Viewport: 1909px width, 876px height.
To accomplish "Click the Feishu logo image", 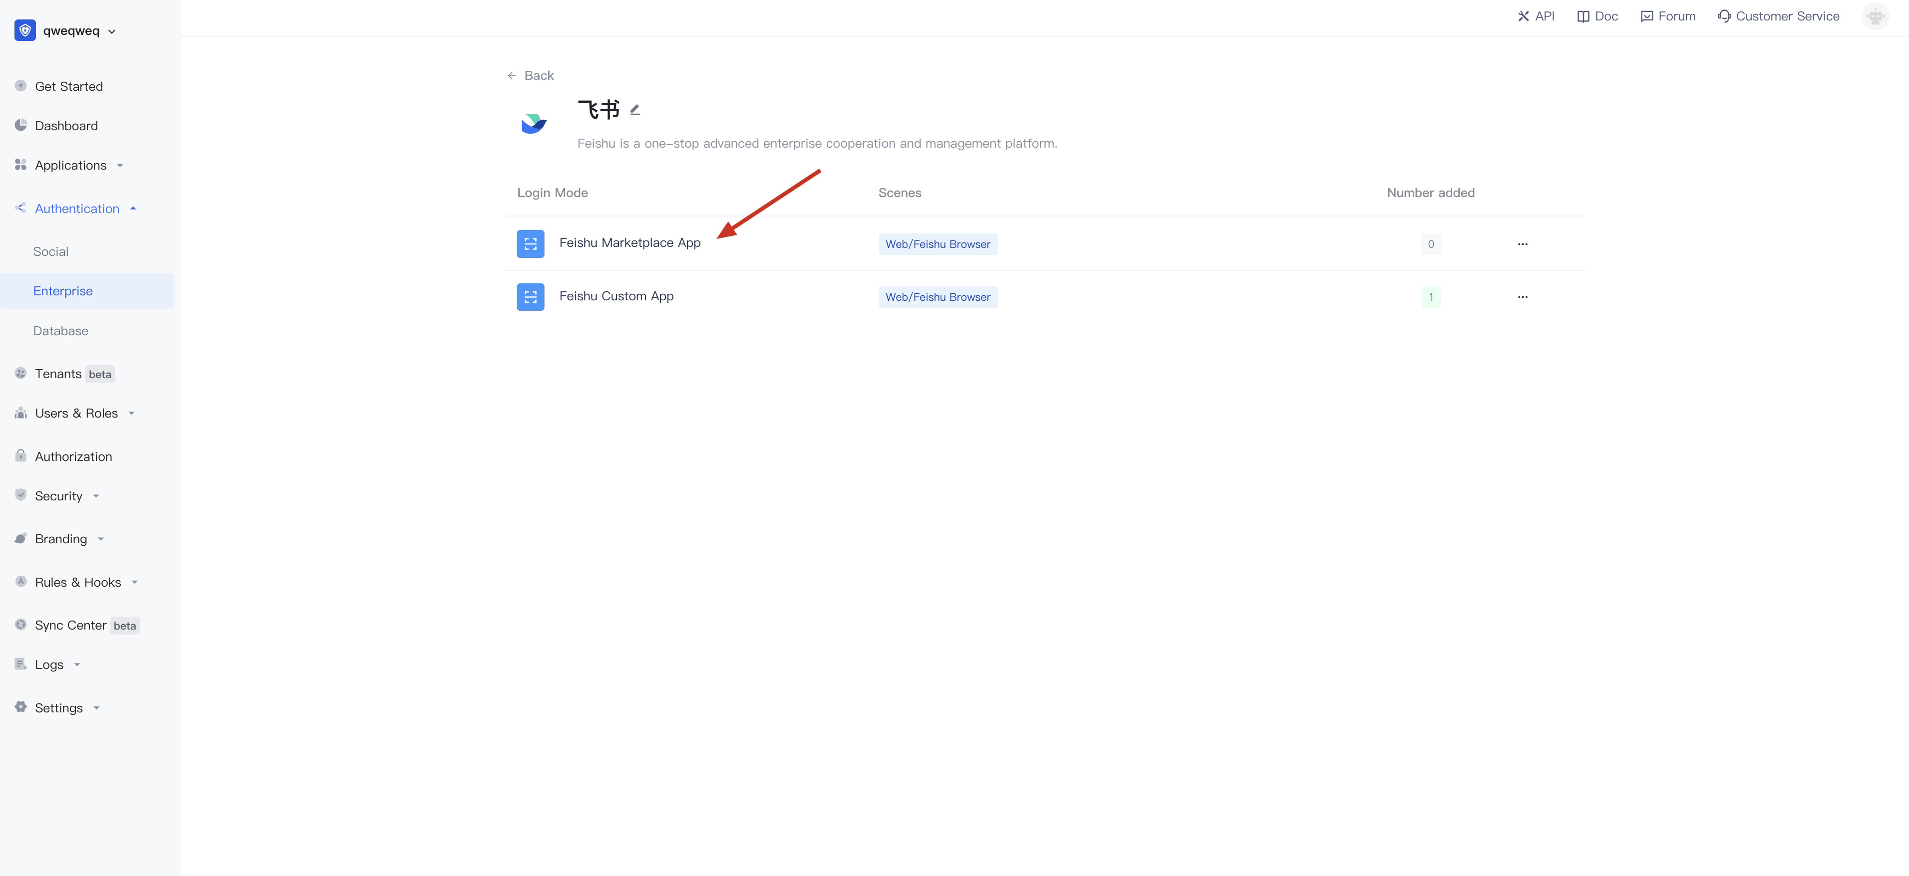I will 534,123.
